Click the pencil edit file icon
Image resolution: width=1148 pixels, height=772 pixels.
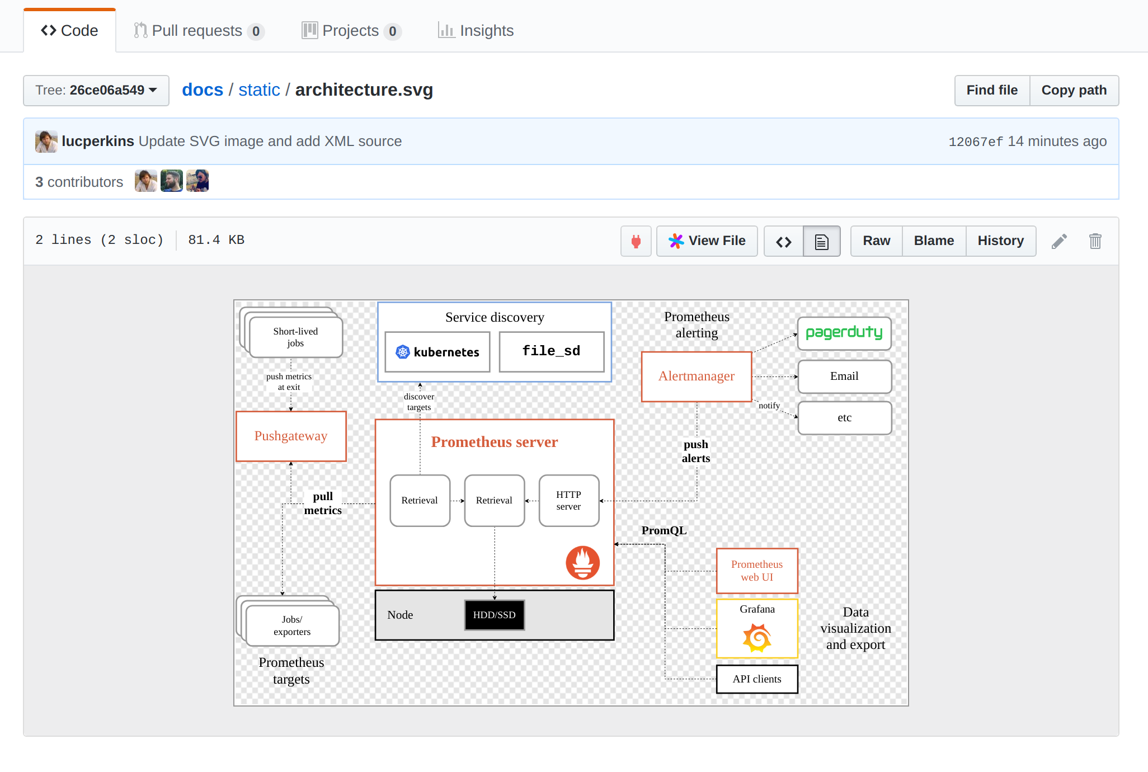(1059, 241)
